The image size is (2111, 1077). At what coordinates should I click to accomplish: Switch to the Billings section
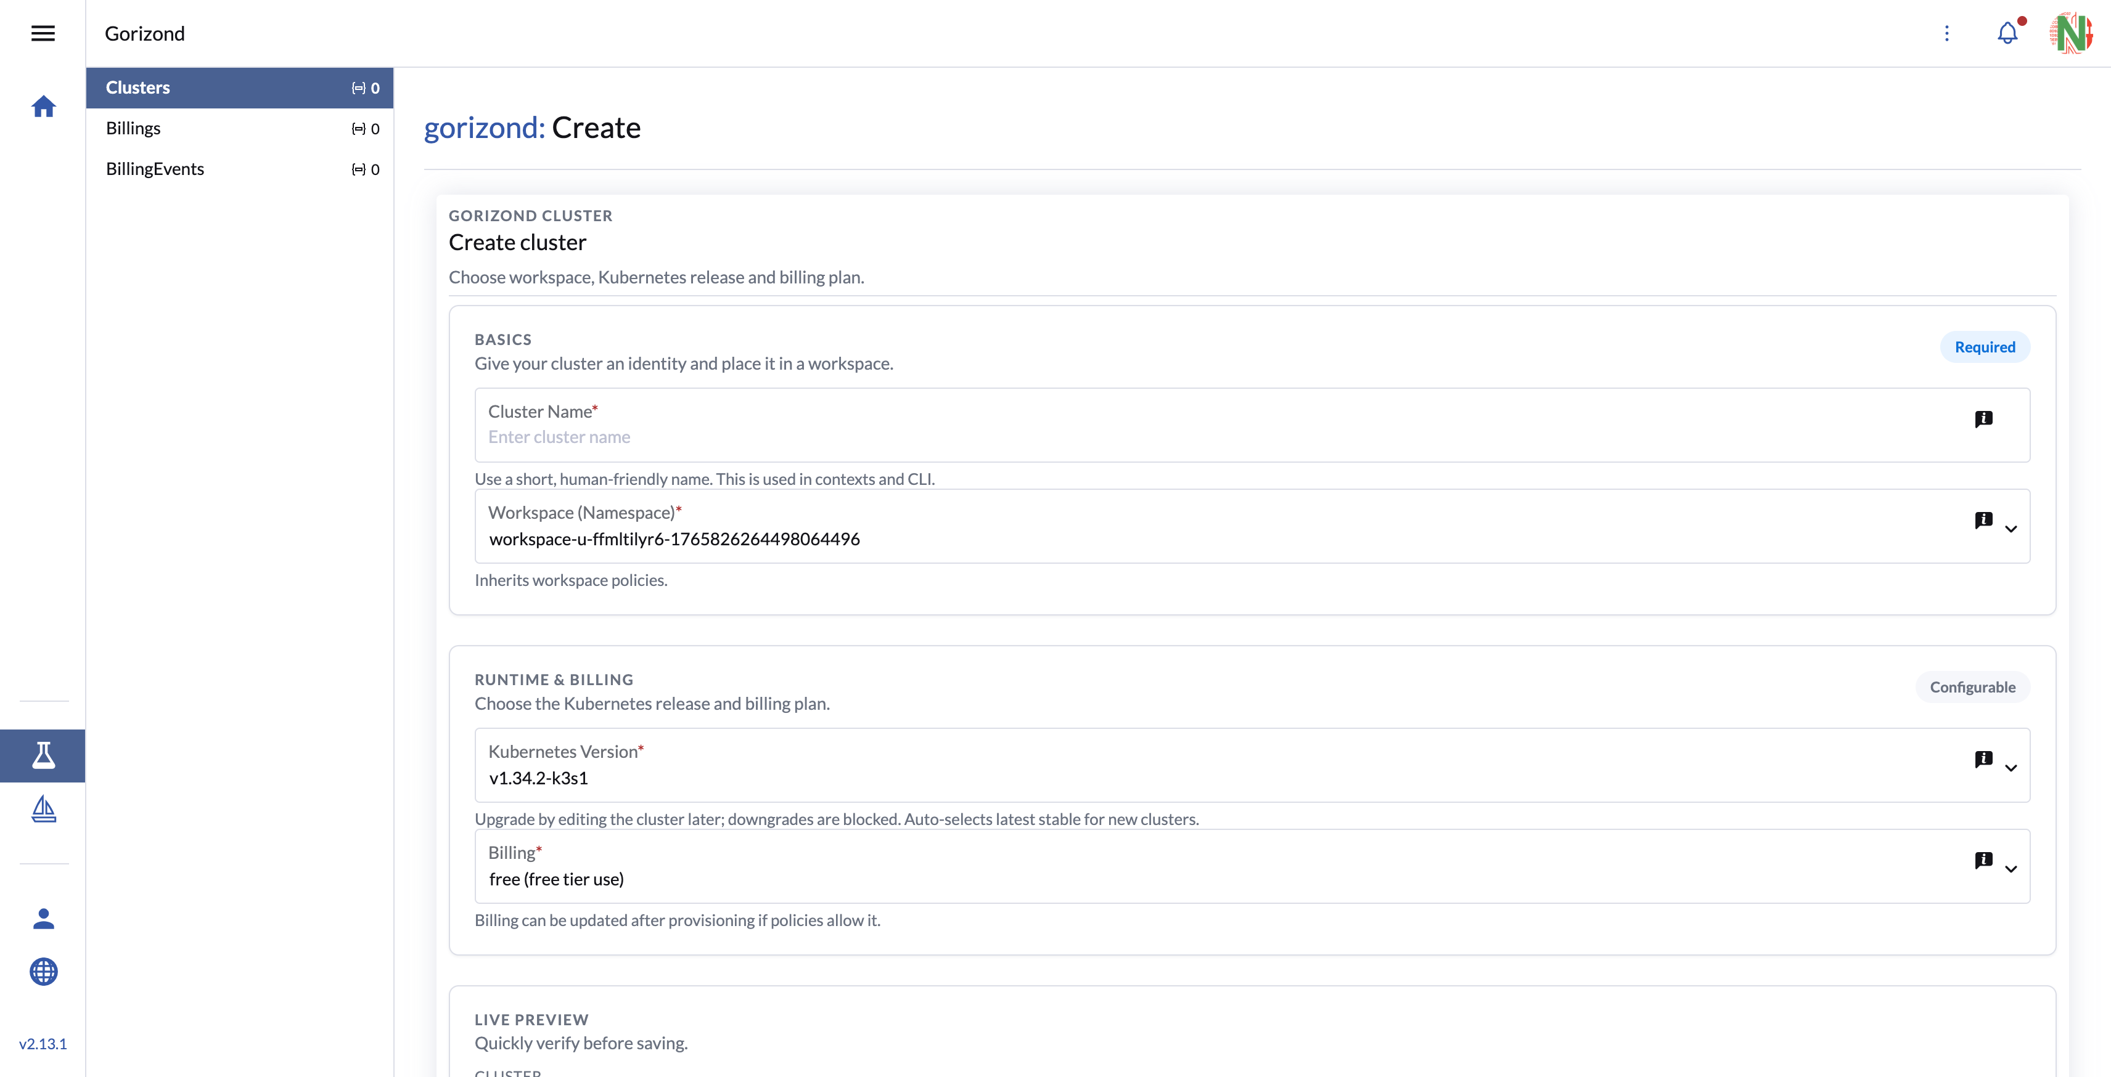(134, 128)
